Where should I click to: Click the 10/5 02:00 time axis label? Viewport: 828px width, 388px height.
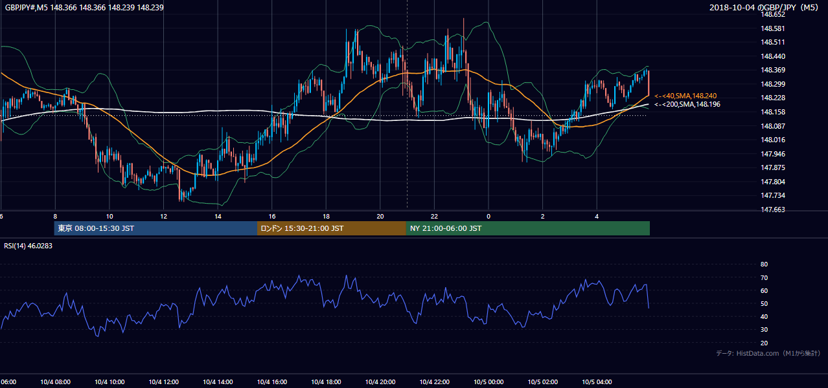click(x=542, y=382)
